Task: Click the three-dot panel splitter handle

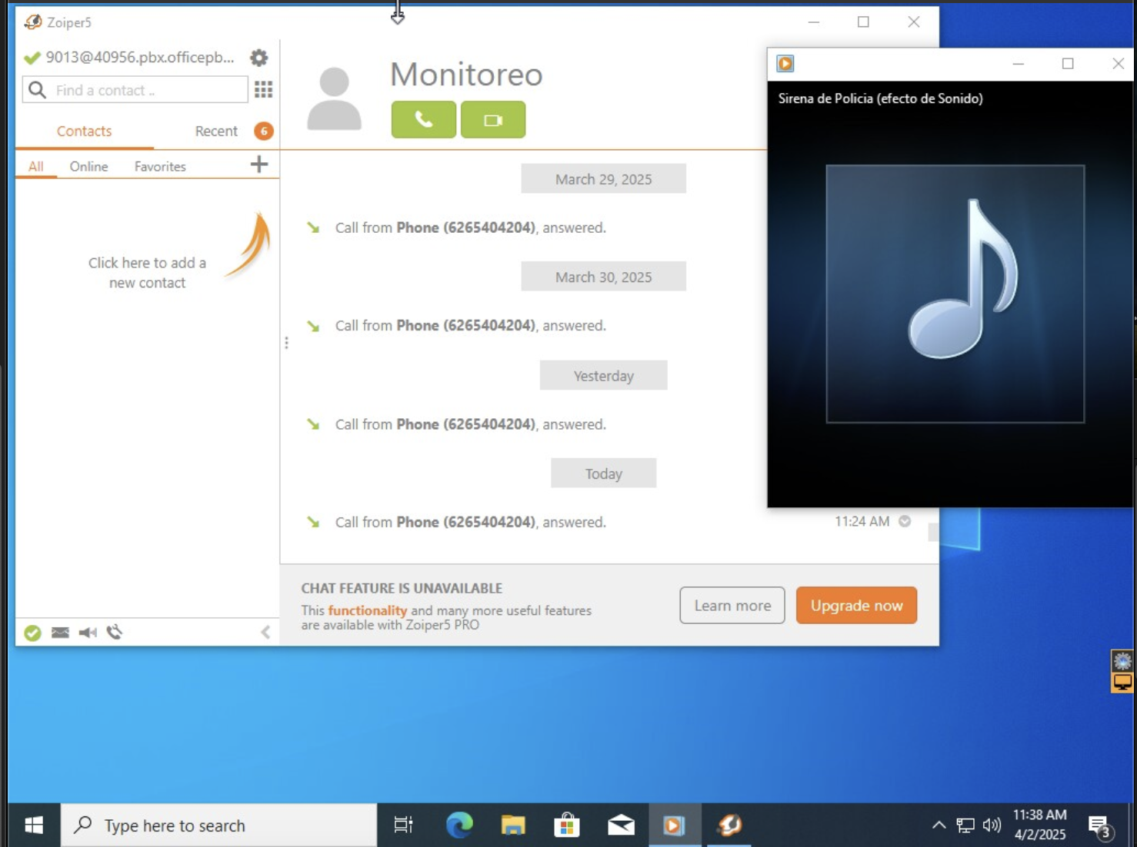Action: (x=286, y=343)
